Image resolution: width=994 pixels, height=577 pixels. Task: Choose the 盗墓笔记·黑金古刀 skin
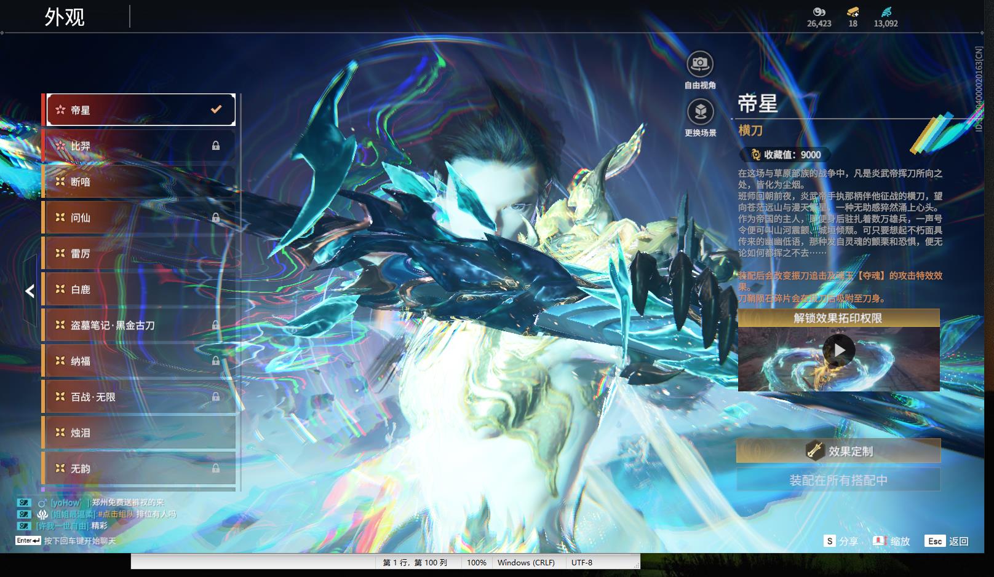pyautogui.click(x=139, y=325)
